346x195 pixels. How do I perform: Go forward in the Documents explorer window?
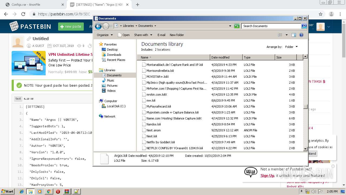106,26
